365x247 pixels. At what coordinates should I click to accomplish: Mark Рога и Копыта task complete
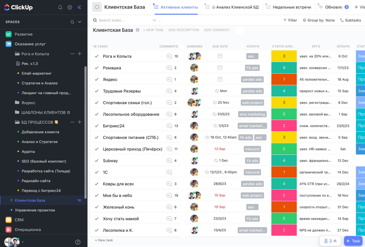pyautogui.click(x=97, y=56)
